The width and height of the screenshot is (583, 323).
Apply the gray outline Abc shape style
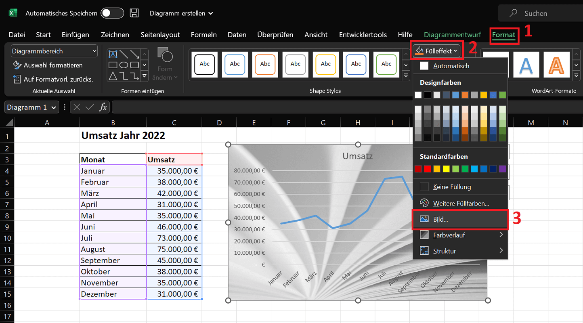(296, 64)
